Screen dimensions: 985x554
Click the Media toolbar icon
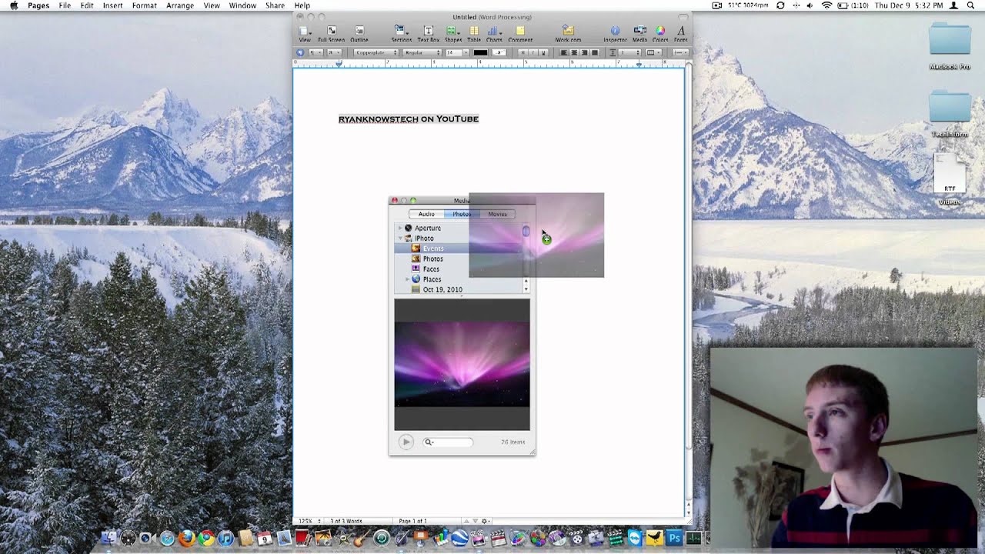639,33
